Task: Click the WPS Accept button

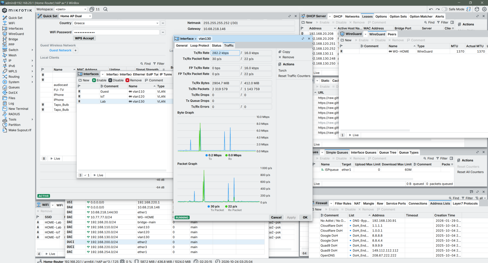Action: [x=84, y=38]
